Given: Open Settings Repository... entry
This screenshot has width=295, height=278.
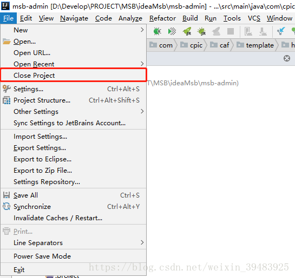Looking at the screenshot, I should point(74,182).
